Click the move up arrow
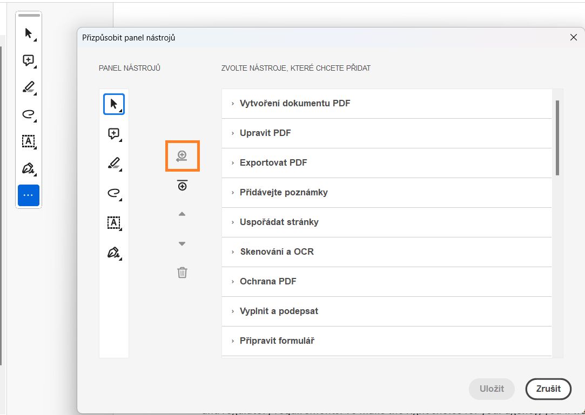 pyautogui.click(x=183, y=214)
